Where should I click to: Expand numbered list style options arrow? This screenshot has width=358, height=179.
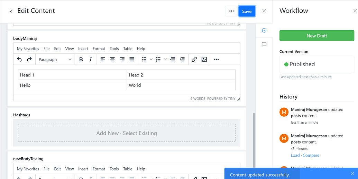point(165,60)
